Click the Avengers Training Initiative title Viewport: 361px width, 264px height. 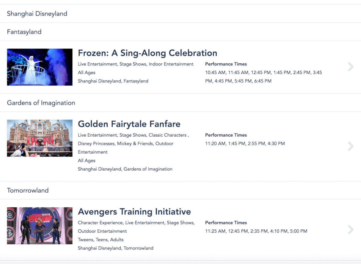click(x=134, y=212)
